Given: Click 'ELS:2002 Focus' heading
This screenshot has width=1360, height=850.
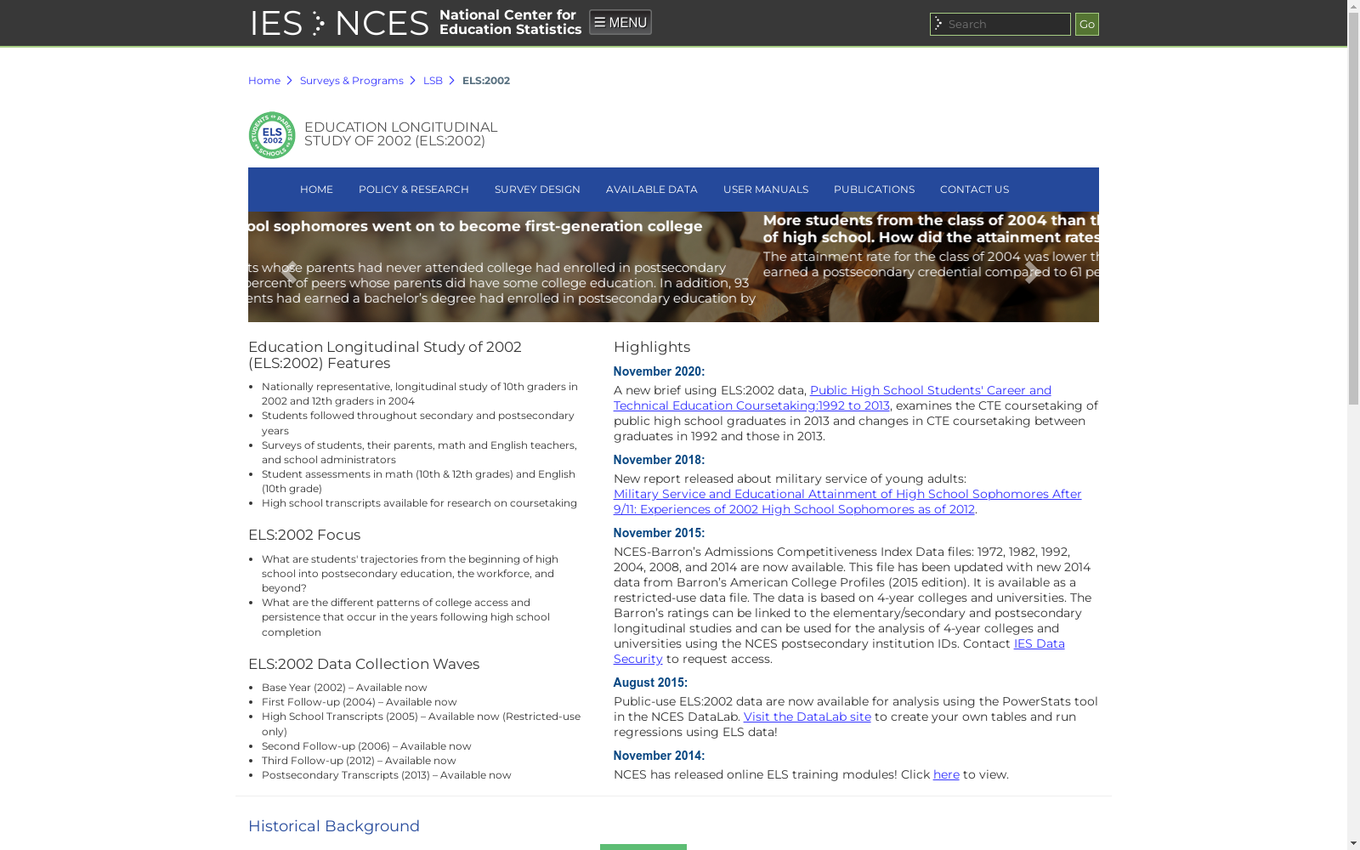Looking at the screenshot, I should 304,535.
